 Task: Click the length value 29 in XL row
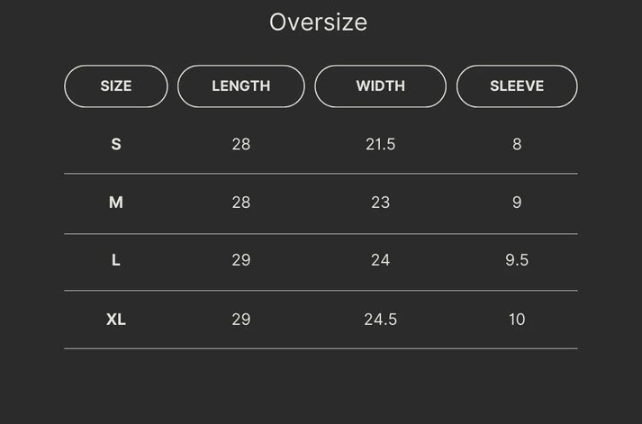241,320
